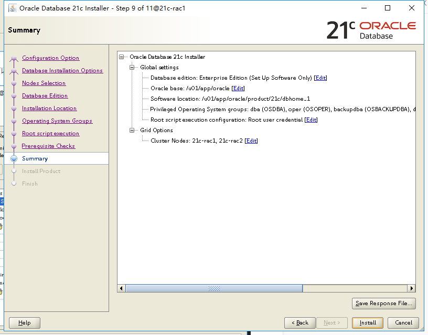
Task: Select the Oracle Database 21c Installer root label
Action: coord(167,57)
